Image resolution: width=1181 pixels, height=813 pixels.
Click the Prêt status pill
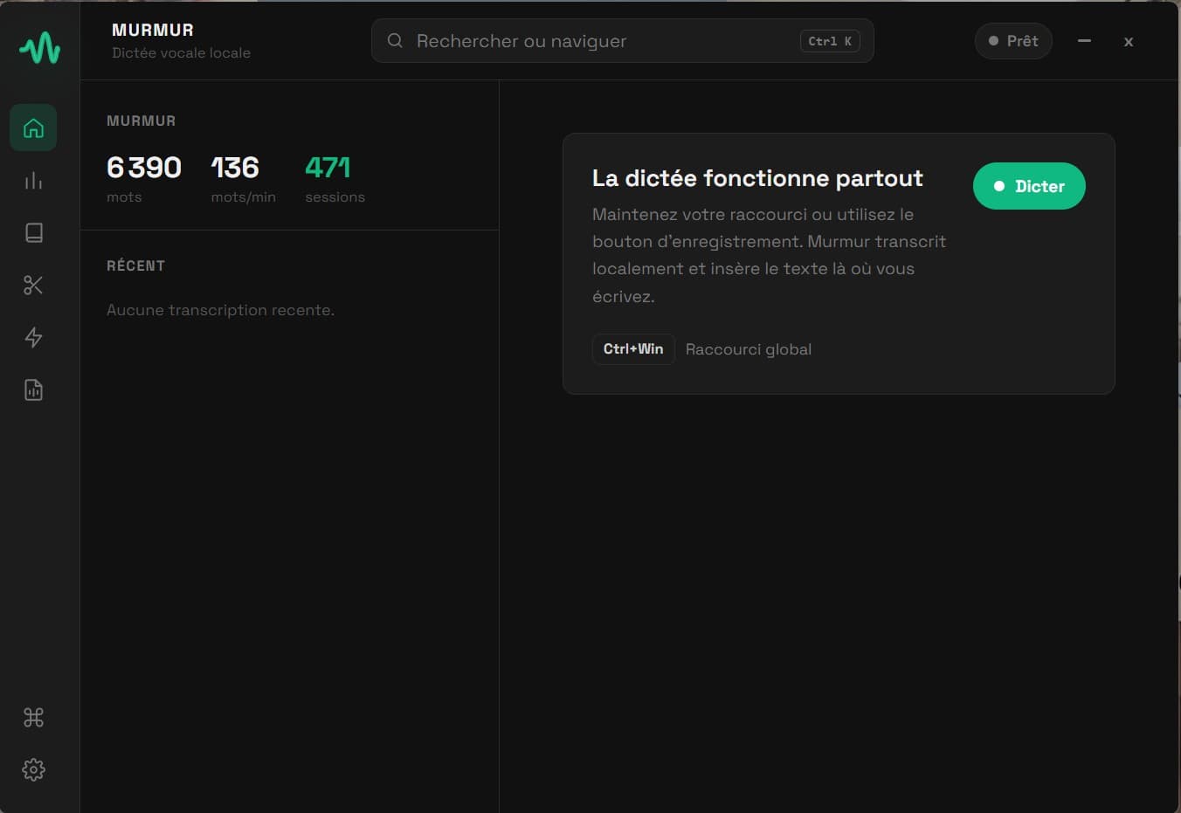point(1013,41)
